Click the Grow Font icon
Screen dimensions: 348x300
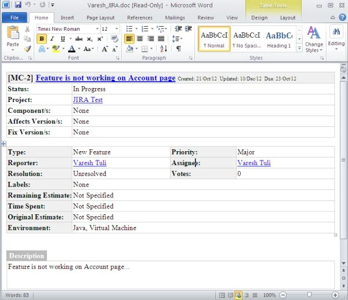(x=105, y=49)
